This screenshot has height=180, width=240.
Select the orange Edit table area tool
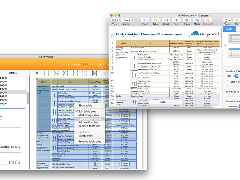[46, 73]
